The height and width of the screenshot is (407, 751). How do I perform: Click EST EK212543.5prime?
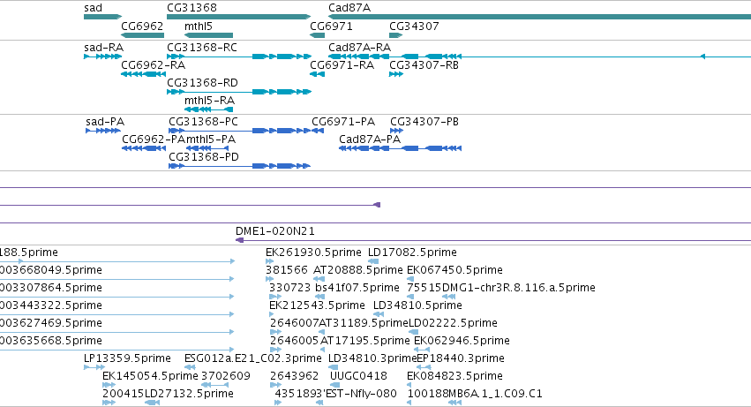point(317,305)
